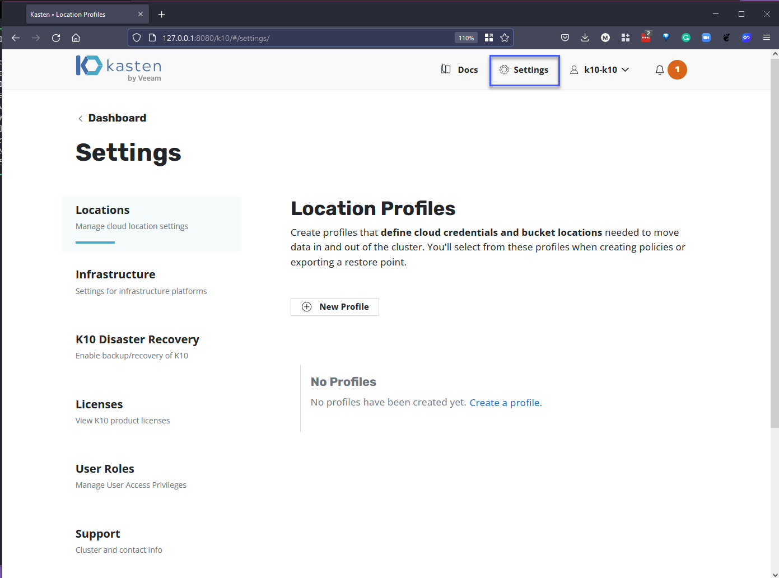The image size is (779, 578).
Task: Open Firefox hamburger application menu
Action: tap(767, 38)
